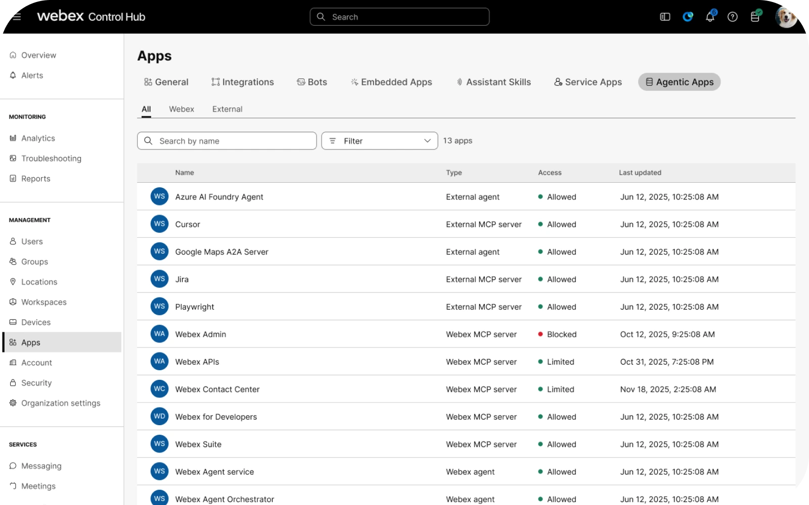Click the top Search field
The height and width of the screenshot is (505, 809).
(x=399, y=17)
